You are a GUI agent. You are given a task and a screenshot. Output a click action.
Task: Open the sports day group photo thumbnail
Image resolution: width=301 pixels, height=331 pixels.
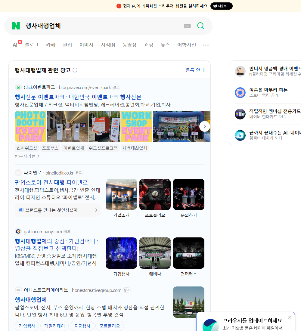(178, 126)
